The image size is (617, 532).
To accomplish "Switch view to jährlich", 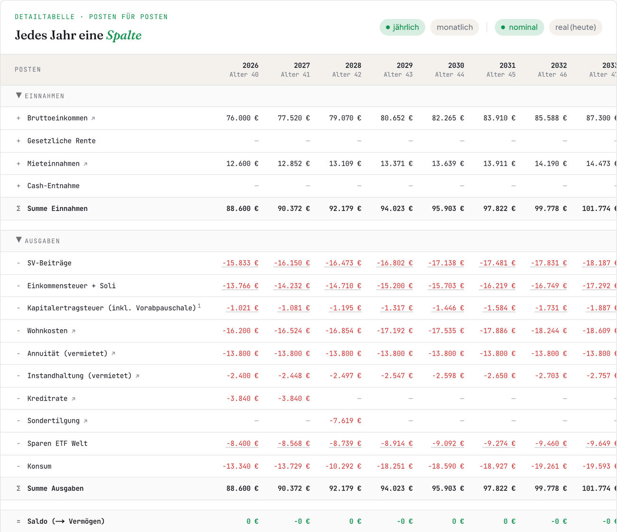I will pos(402,27).
